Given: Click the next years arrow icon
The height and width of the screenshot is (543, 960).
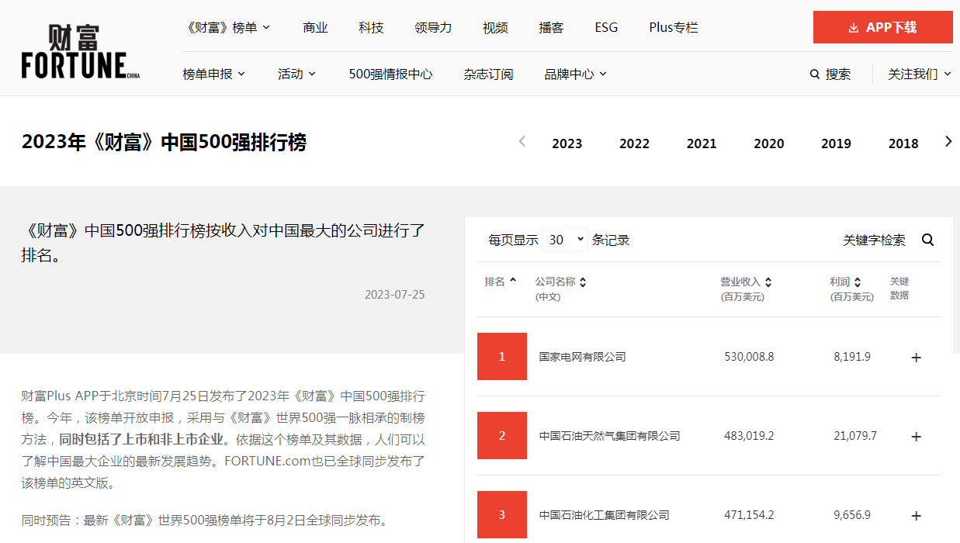Looking at the screenshot, I should tap(948, 141).
